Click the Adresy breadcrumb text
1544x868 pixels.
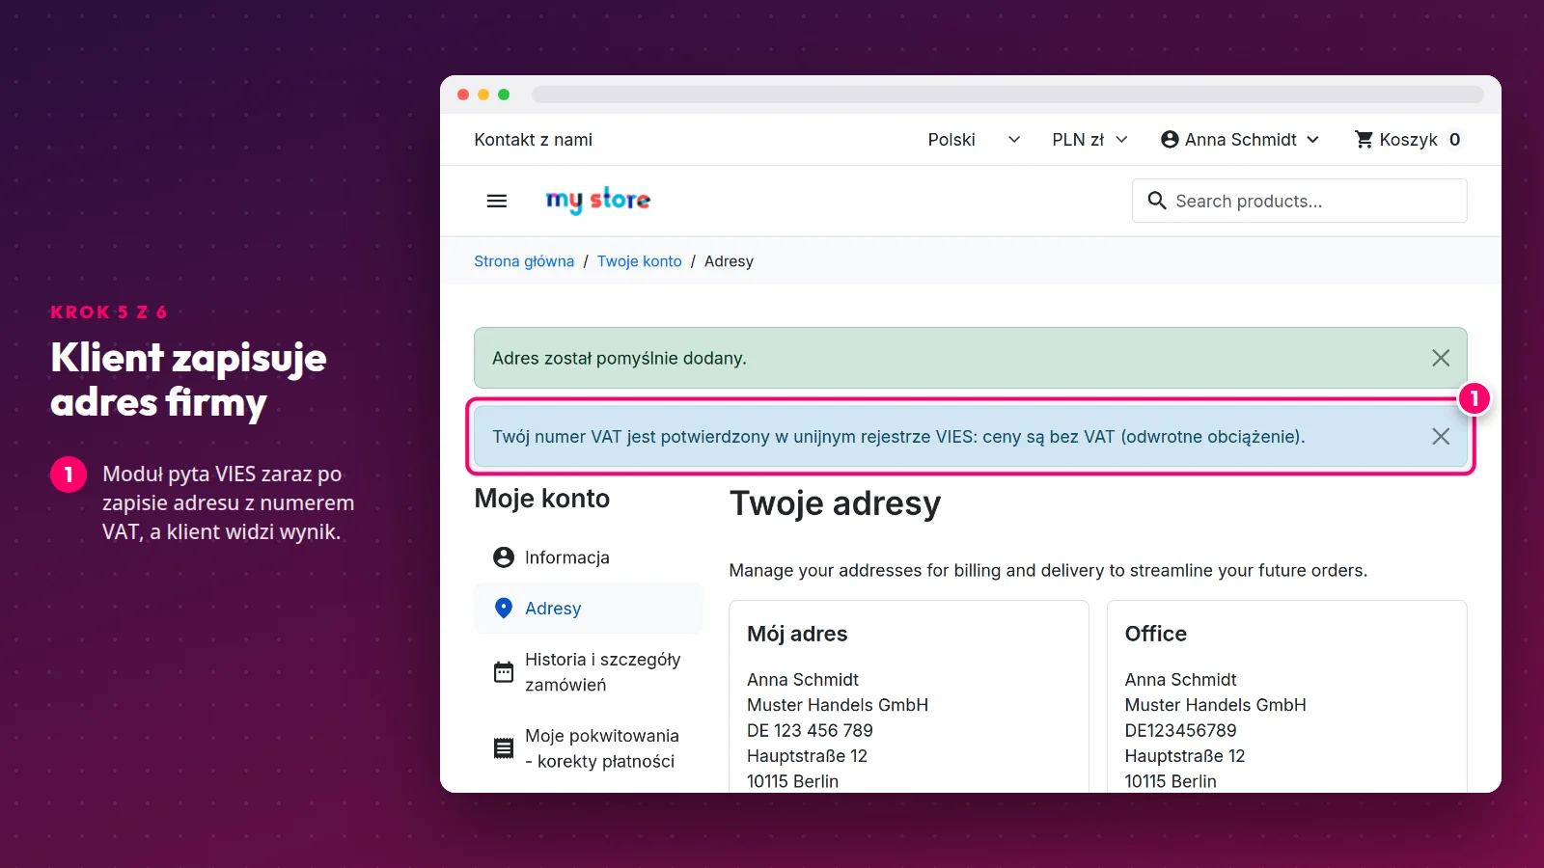729,261
